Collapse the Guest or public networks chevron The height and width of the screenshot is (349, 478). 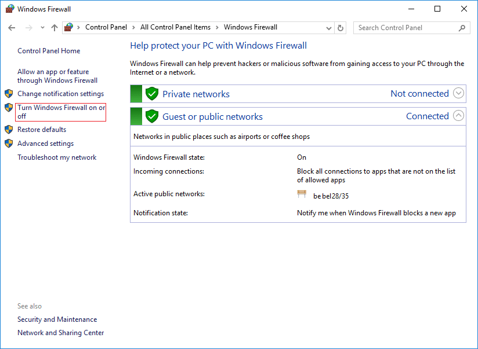(x=459, y=116)
